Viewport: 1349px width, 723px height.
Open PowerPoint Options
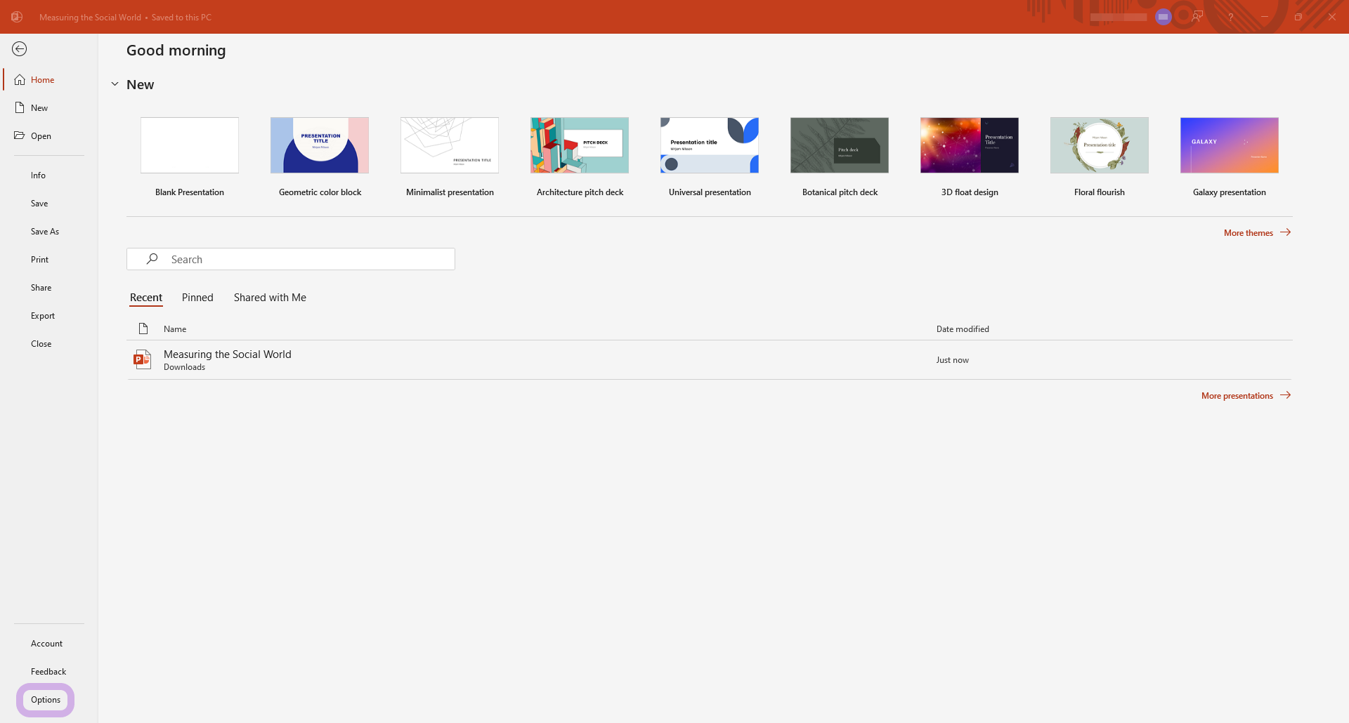(x=46, y=700)
